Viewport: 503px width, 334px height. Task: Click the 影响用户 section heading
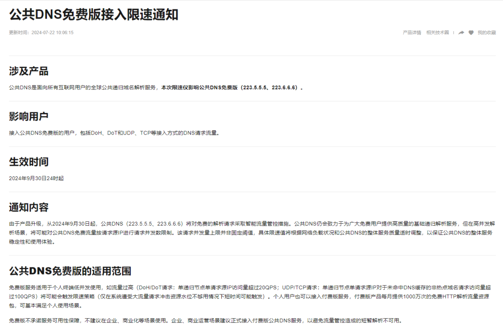[x=28, y=116]
